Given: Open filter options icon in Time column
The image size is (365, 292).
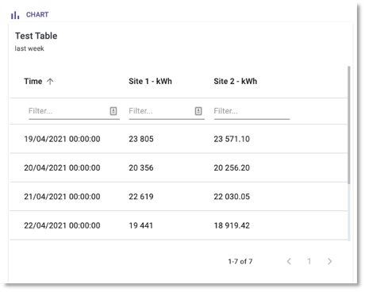Looking at the screenshot, I should [x=113, y=111].
